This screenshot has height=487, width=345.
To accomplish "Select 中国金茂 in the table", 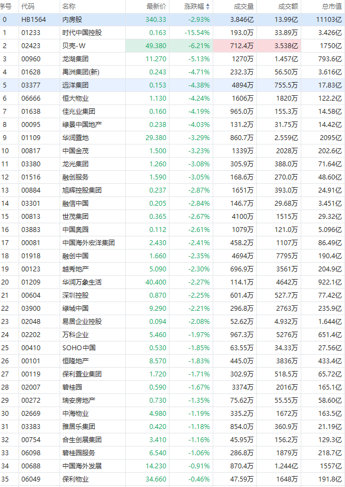I will (x=75, y=150).
